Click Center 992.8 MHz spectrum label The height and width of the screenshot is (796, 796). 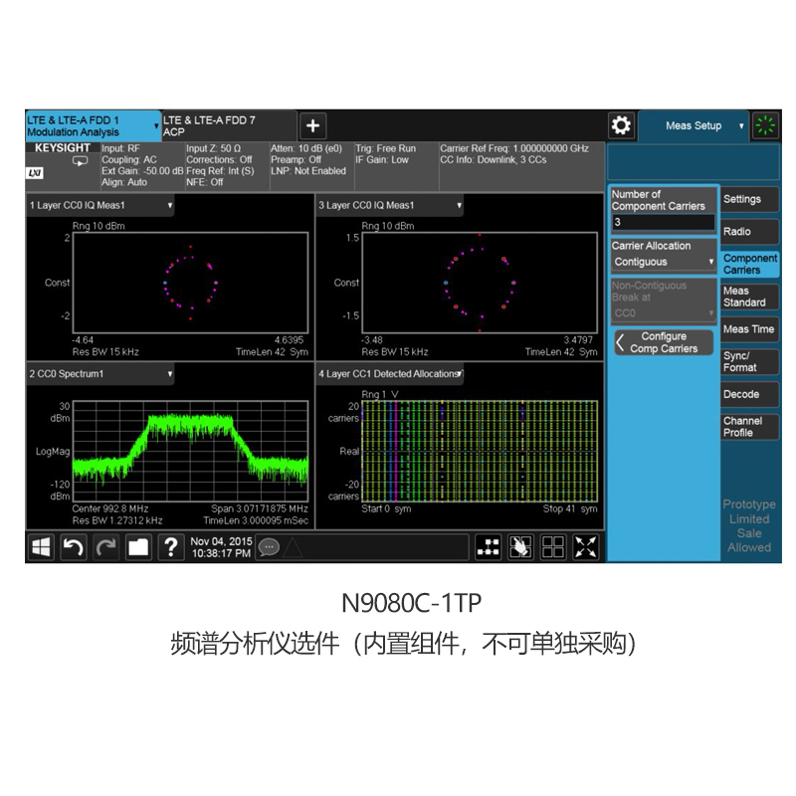coord(110,508)
